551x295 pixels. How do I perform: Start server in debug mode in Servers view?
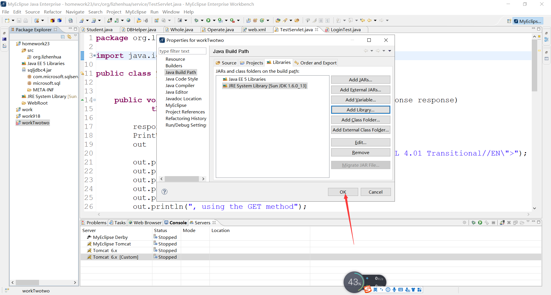coord(474,223)
